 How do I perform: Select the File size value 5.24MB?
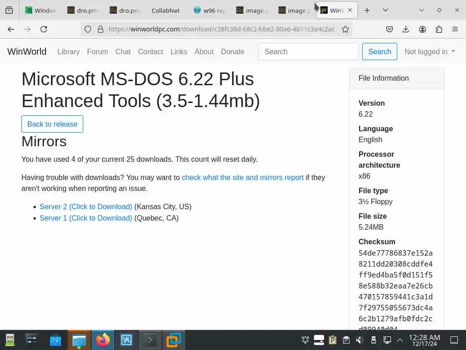[371, 227]
